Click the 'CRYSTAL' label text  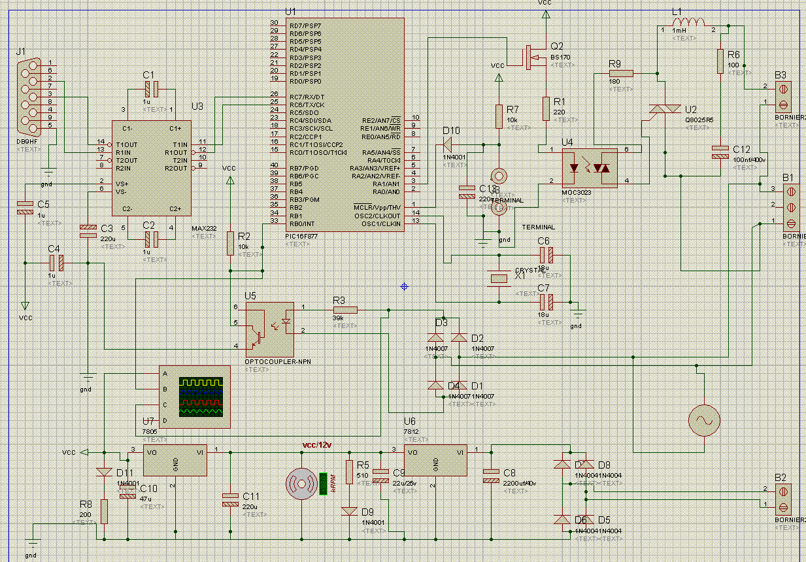[530, 269]
